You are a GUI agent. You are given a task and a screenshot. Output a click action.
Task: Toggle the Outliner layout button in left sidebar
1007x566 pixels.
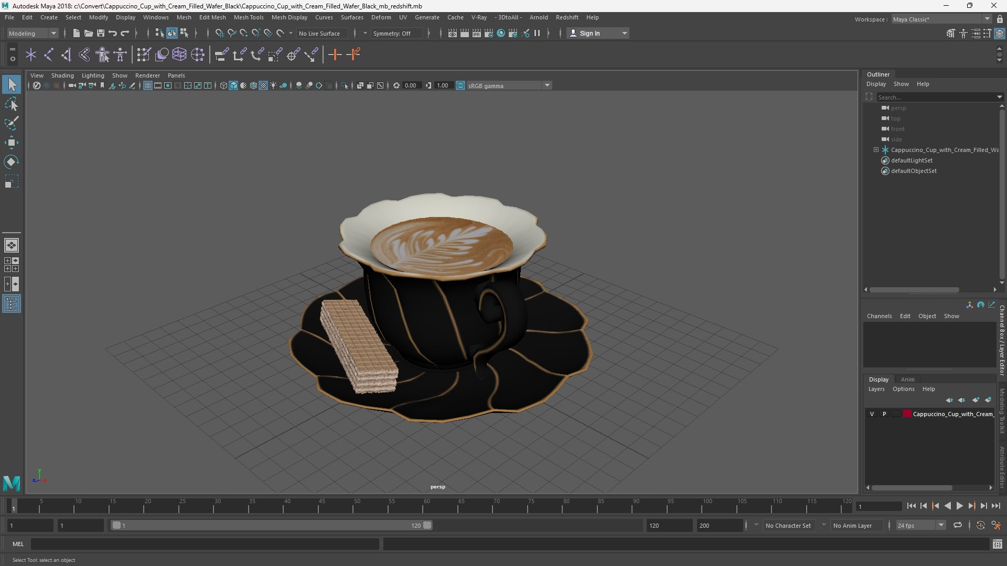point(12,304)
